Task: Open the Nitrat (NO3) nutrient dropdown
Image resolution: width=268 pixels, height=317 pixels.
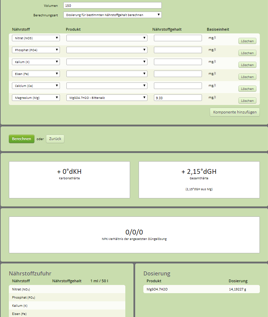Action: coord(36,38)
